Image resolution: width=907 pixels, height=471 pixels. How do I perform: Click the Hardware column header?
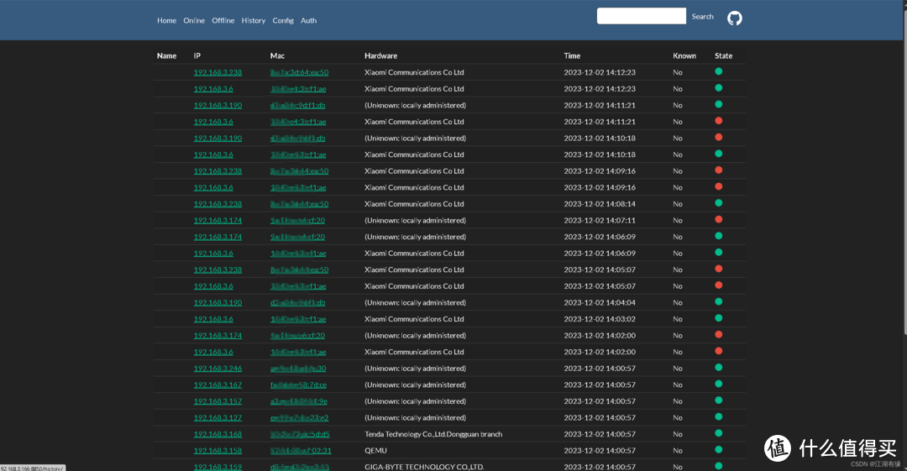coord(380,56)
